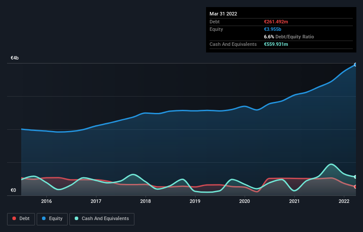The image size is (363, 232).
Task: Click the 2016 x-axis label
Action: pyautogui.click(x=46, y=201)
